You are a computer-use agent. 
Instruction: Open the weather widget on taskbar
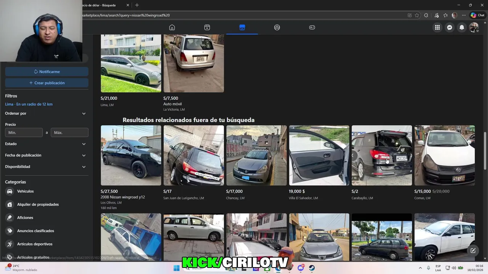20,268
